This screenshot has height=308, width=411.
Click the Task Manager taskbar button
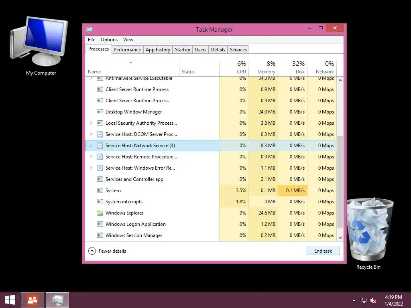coord(57,300)
